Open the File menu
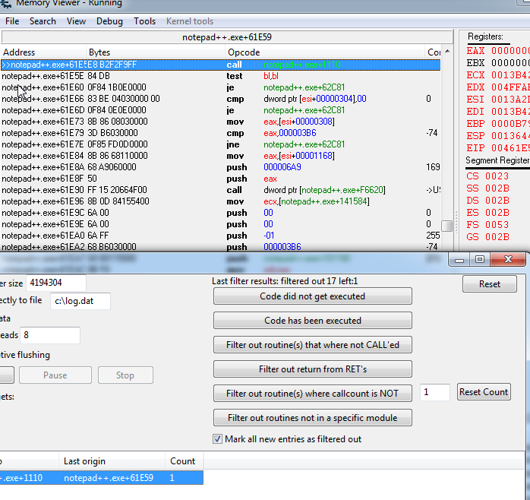Image resolution: width=530 pixels, height=500 pixels. [x=12, y=21]
